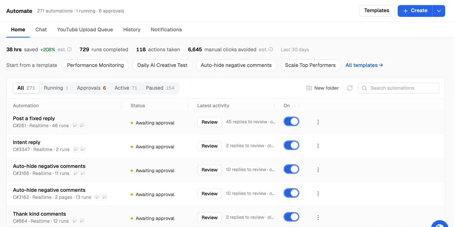Viewport: 455px width, 227px height.
Task: Expand the dropdown arrow next to Create
Action: (x=439, y=11)
